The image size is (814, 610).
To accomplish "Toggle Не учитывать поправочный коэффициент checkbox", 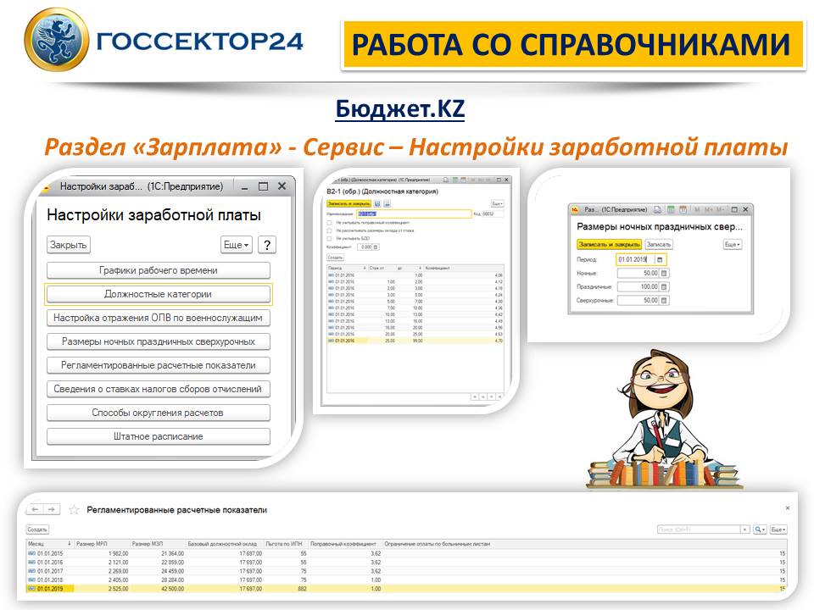I will pyautogui.click(x=329, y=223).
